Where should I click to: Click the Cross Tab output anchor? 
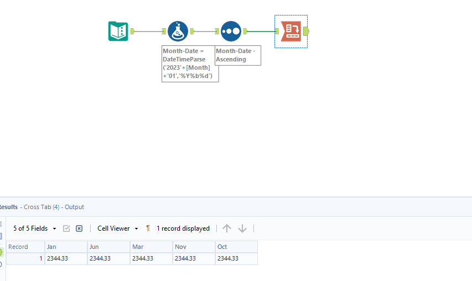click(306, 32)
